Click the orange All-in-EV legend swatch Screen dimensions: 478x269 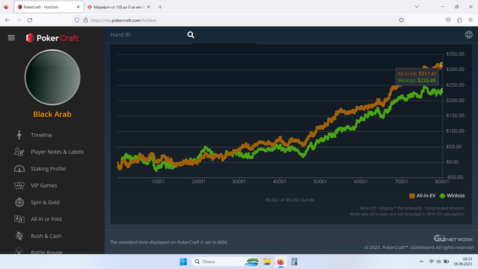click(412, 195)
